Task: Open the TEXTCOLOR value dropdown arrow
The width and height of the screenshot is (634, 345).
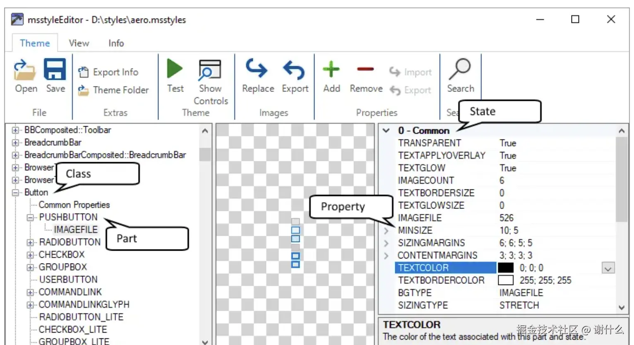Action: click(608, 268)
